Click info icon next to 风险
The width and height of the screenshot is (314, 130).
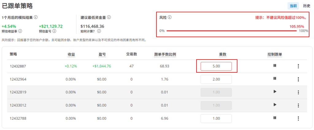[170, 17]
